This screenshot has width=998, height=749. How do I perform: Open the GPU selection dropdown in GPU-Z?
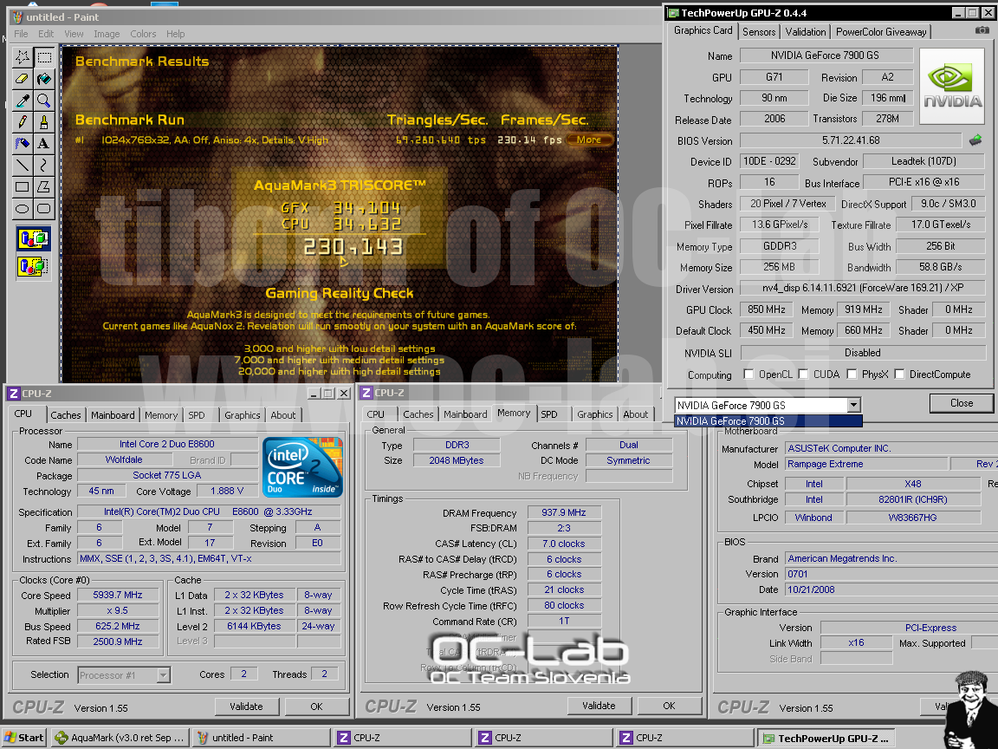click(853, 405)
